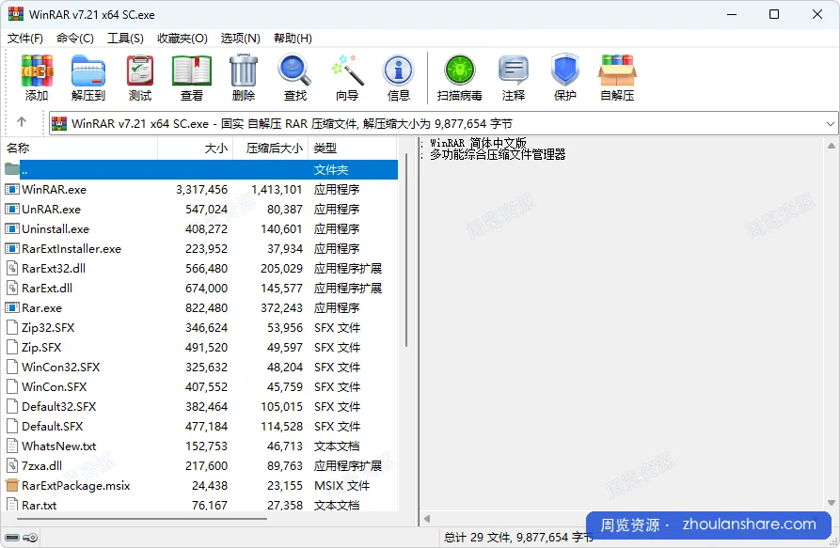This screenshot has height=548, width=840.
Task: Click the size value 3,317,456
Action: click(202, 190)
